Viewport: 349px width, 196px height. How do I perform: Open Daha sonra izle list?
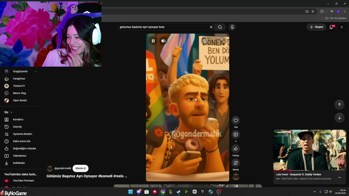(x=22, y=141)
